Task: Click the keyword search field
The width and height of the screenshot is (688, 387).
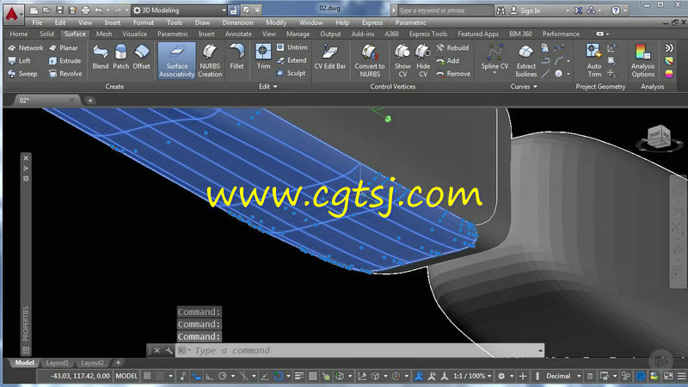Action: click(445, 10)
